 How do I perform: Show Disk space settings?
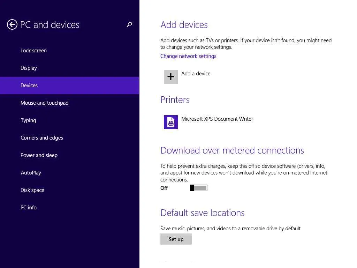[32, 190]
